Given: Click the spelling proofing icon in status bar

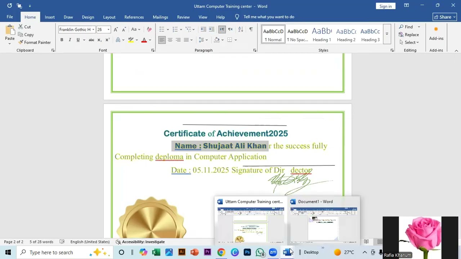Looking at the screenshot, I should (x=62, y=242).
